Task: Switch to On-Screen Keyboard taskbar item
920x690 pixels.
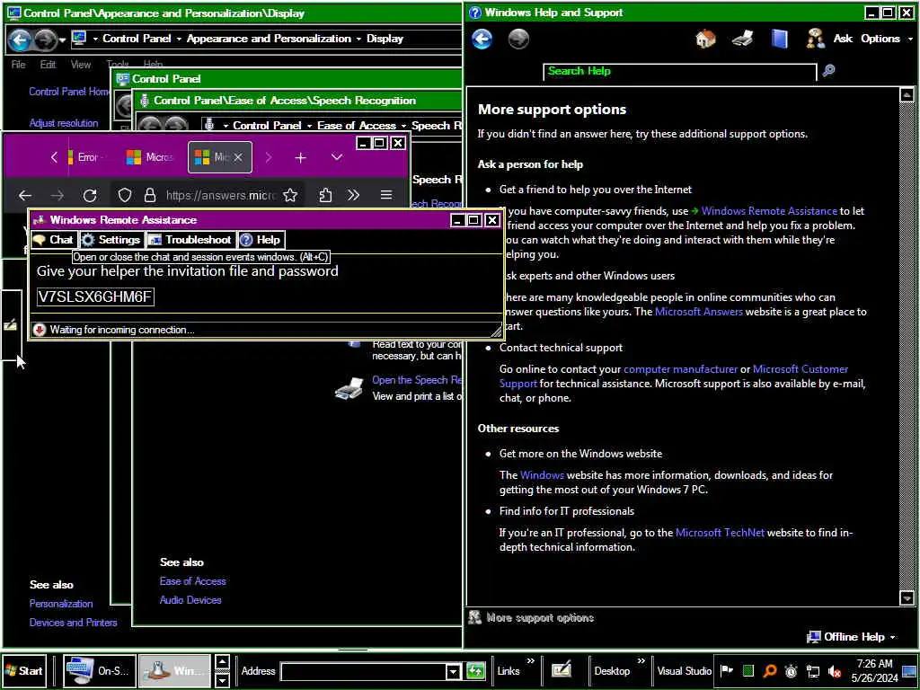Action: coord(99,670)
